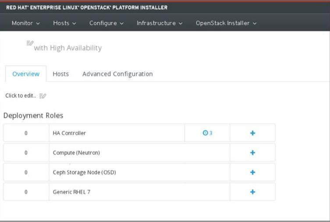Click the Ceph Storage Node (OSD) label
Screen dimensions: 330x222
pos(84,173)
